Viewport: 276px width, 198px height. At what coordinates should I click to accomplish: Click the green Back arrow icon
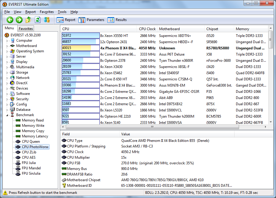point(10,20)
